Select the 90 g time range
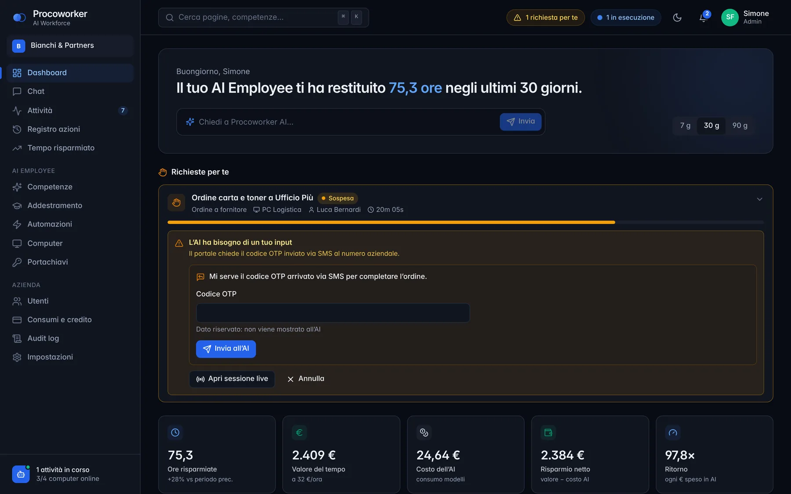791x494 pixels. click(740, 126)
